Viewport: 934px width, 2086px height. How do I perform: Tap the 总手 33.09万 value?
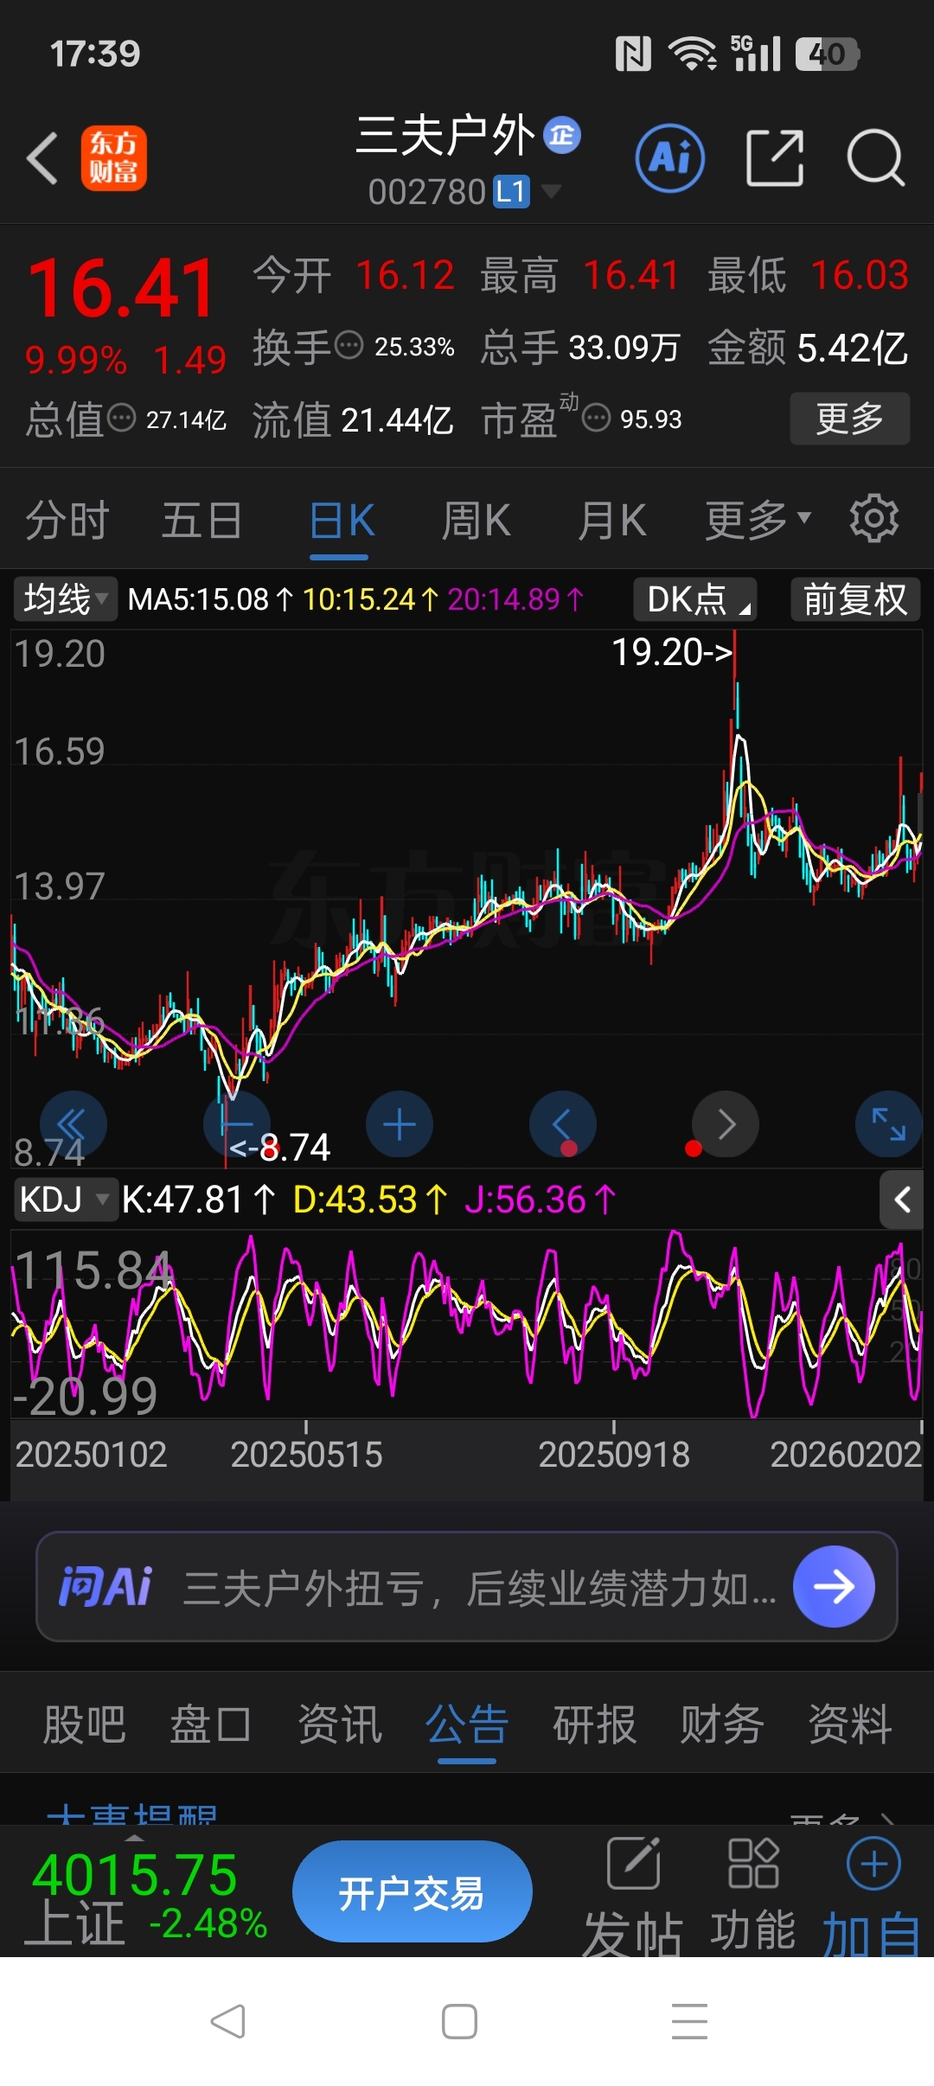tap(580, 347)
